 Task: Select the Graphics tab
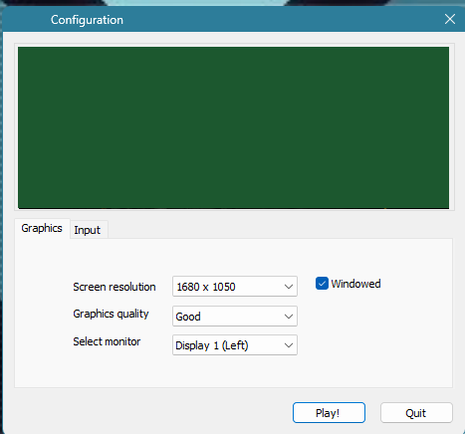pos(42,228)
